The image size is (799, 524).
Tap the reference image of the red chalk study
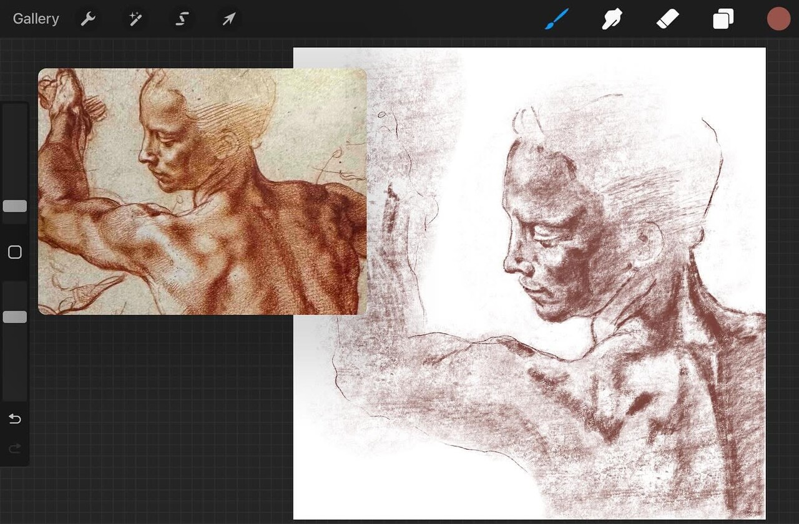coord(202,192)
